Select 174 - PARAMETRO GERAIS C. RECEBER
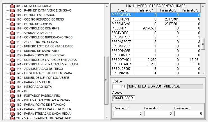This screenshot has width=208, height=122. pyautogui.click(x=44, y=109)
